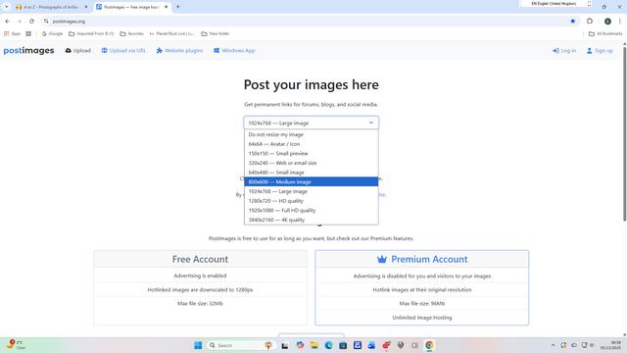
Task: Switch to the A to Z Photographs tab
Action: [x=51, y=7]
